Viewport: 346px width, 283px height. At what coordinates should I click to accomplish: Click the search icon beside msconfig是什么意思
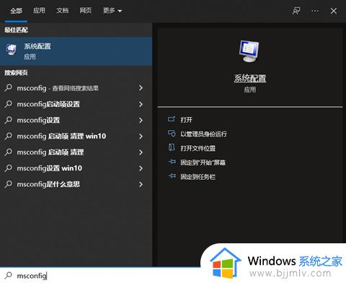click(9, 184)
